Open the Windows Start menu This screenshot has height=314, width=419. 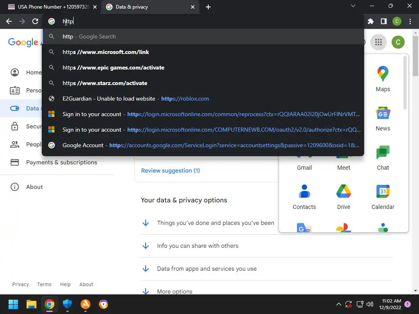tap(13, 304)
